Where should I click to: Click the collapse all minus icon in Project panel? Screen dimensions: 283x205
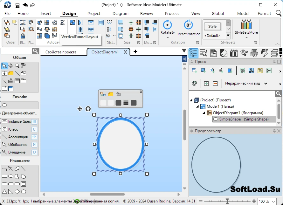pyautogui.click(x=216, y=83)
